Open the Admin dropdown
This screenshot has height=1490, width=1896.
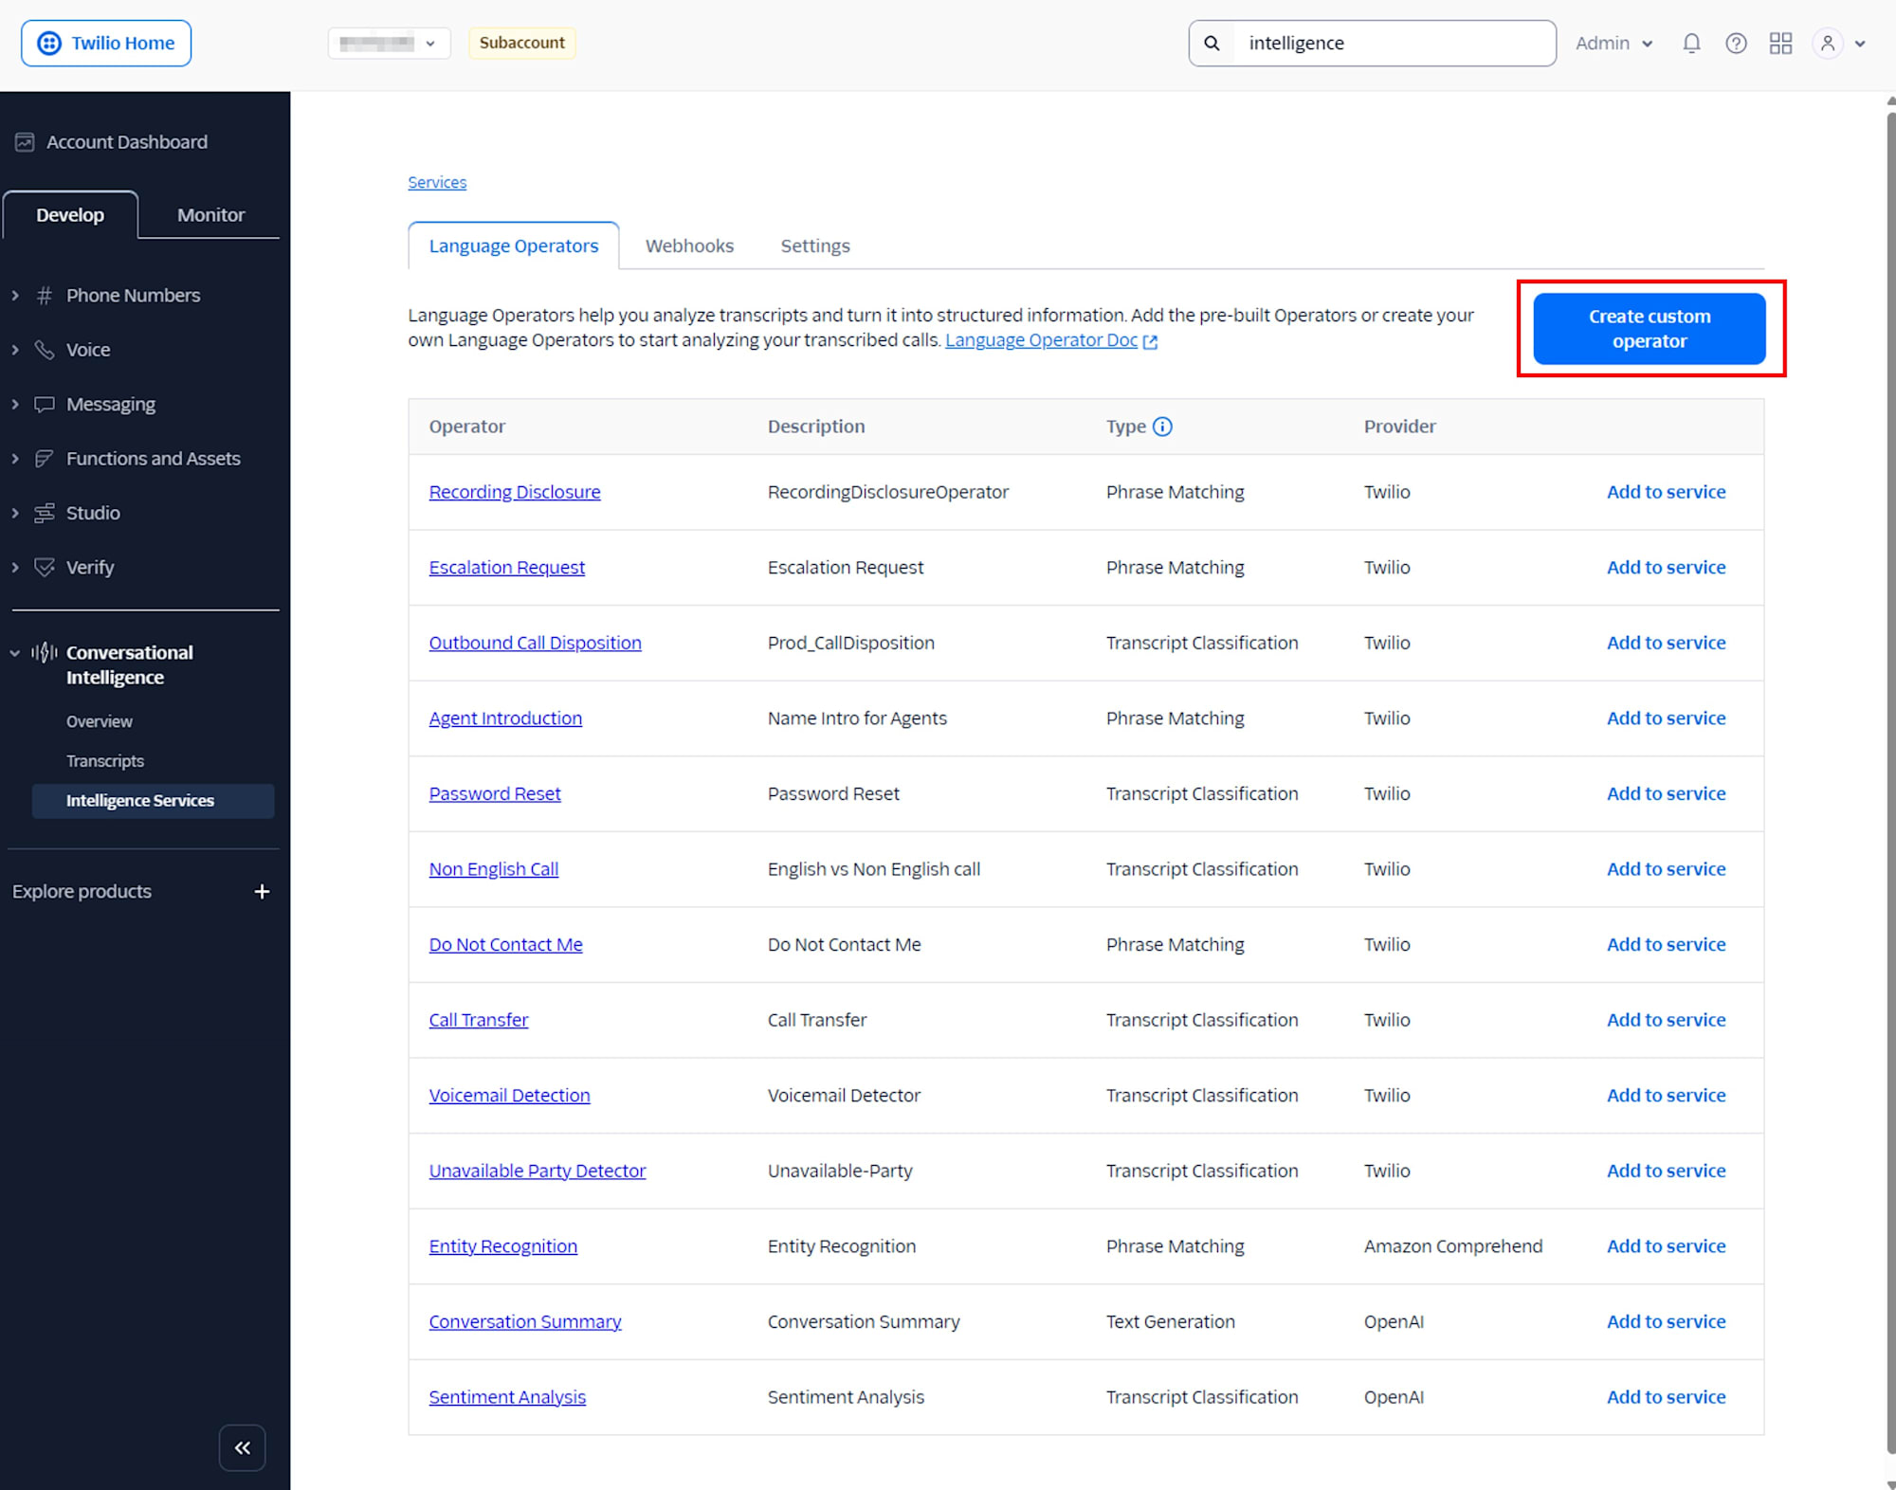tap(1613, 43)
